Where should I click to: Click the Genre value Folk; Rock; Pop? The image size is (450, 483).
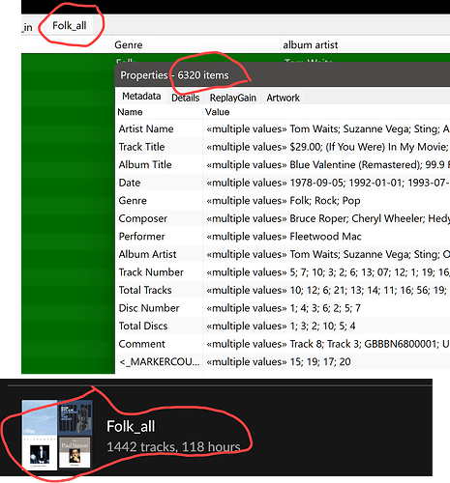284,201
